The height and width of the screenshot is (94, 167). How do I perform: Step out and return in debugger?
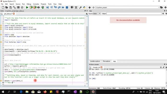pos(59,7)
